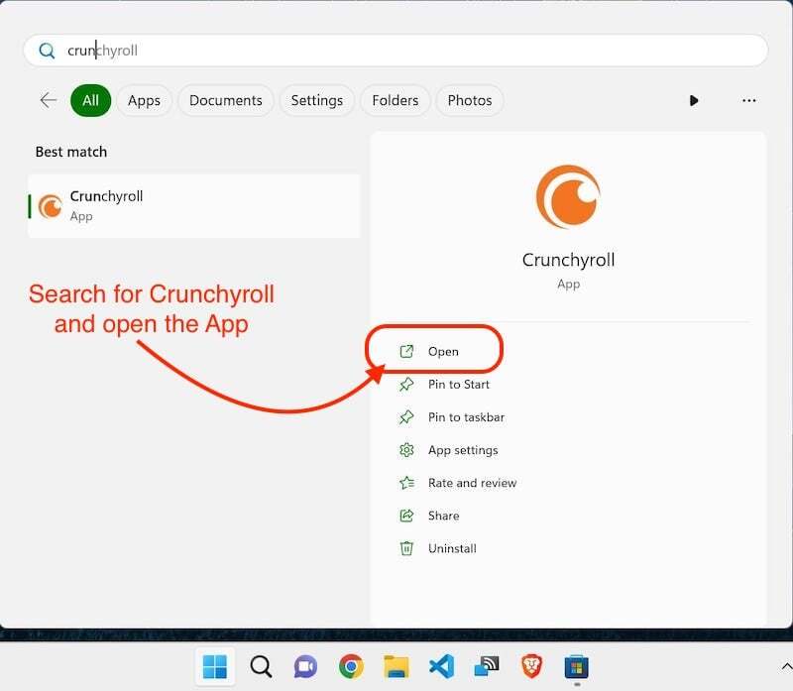
Task: Open the cast/connect app on taskbar
Action: pyautogui.click(x=487, y=667)
